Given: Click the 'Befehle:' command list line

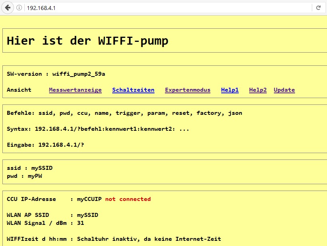Looking at the screenshot, I should point(125,113).
